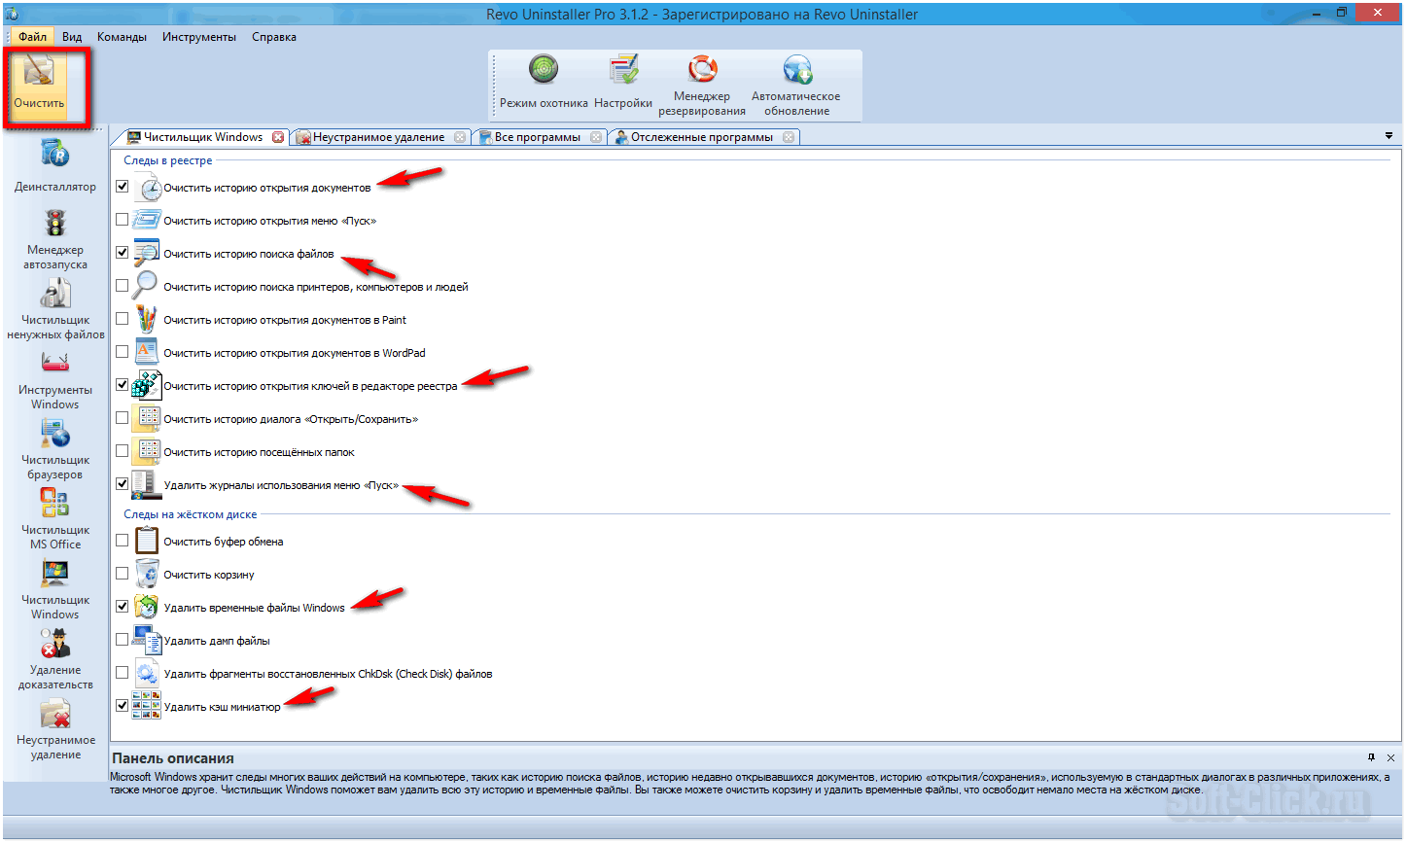The height and width of the screenshot is (843, 1406).
Task: Check delete ChkDsk recovered fragments box
Action: (x=122, y=672)
